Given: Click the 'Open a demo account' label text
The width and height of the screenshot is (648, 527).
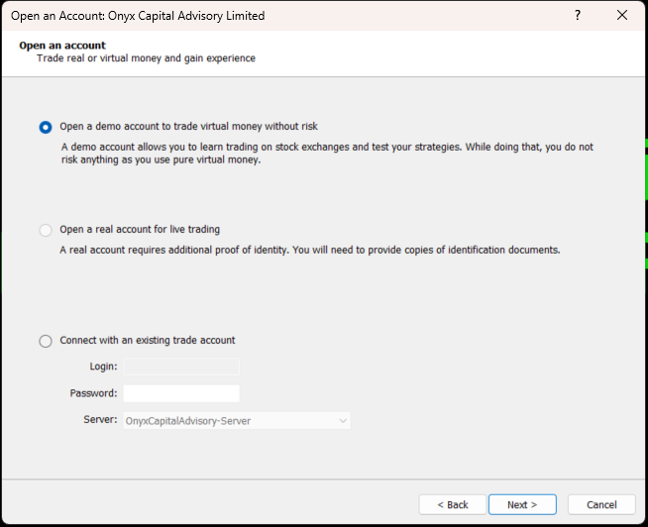Looking at the screenshot, I should pyautogui.click(x=188, y=127).
